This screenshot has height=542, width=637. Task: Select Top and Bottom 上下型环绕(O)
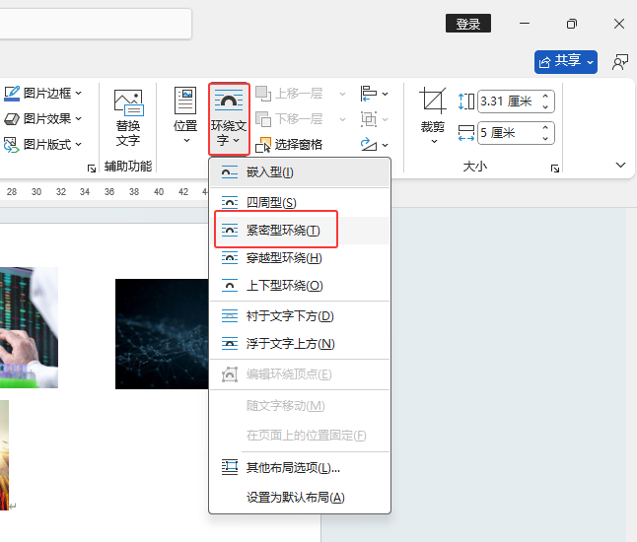coord(300,286)
